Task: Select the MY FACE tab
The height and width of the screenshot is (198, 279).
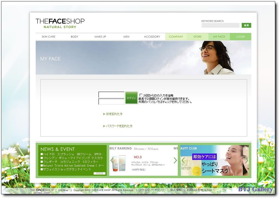Action: click(219, 37)
